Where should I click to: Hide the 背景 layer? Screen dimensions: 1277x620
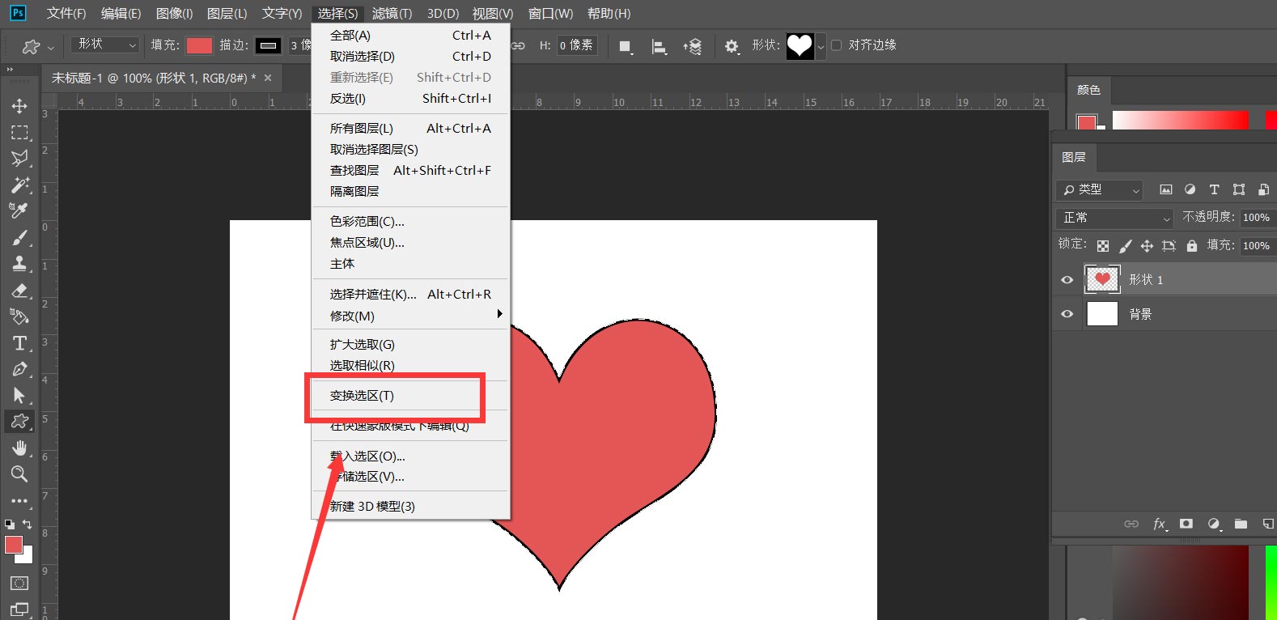point(1067,314)
